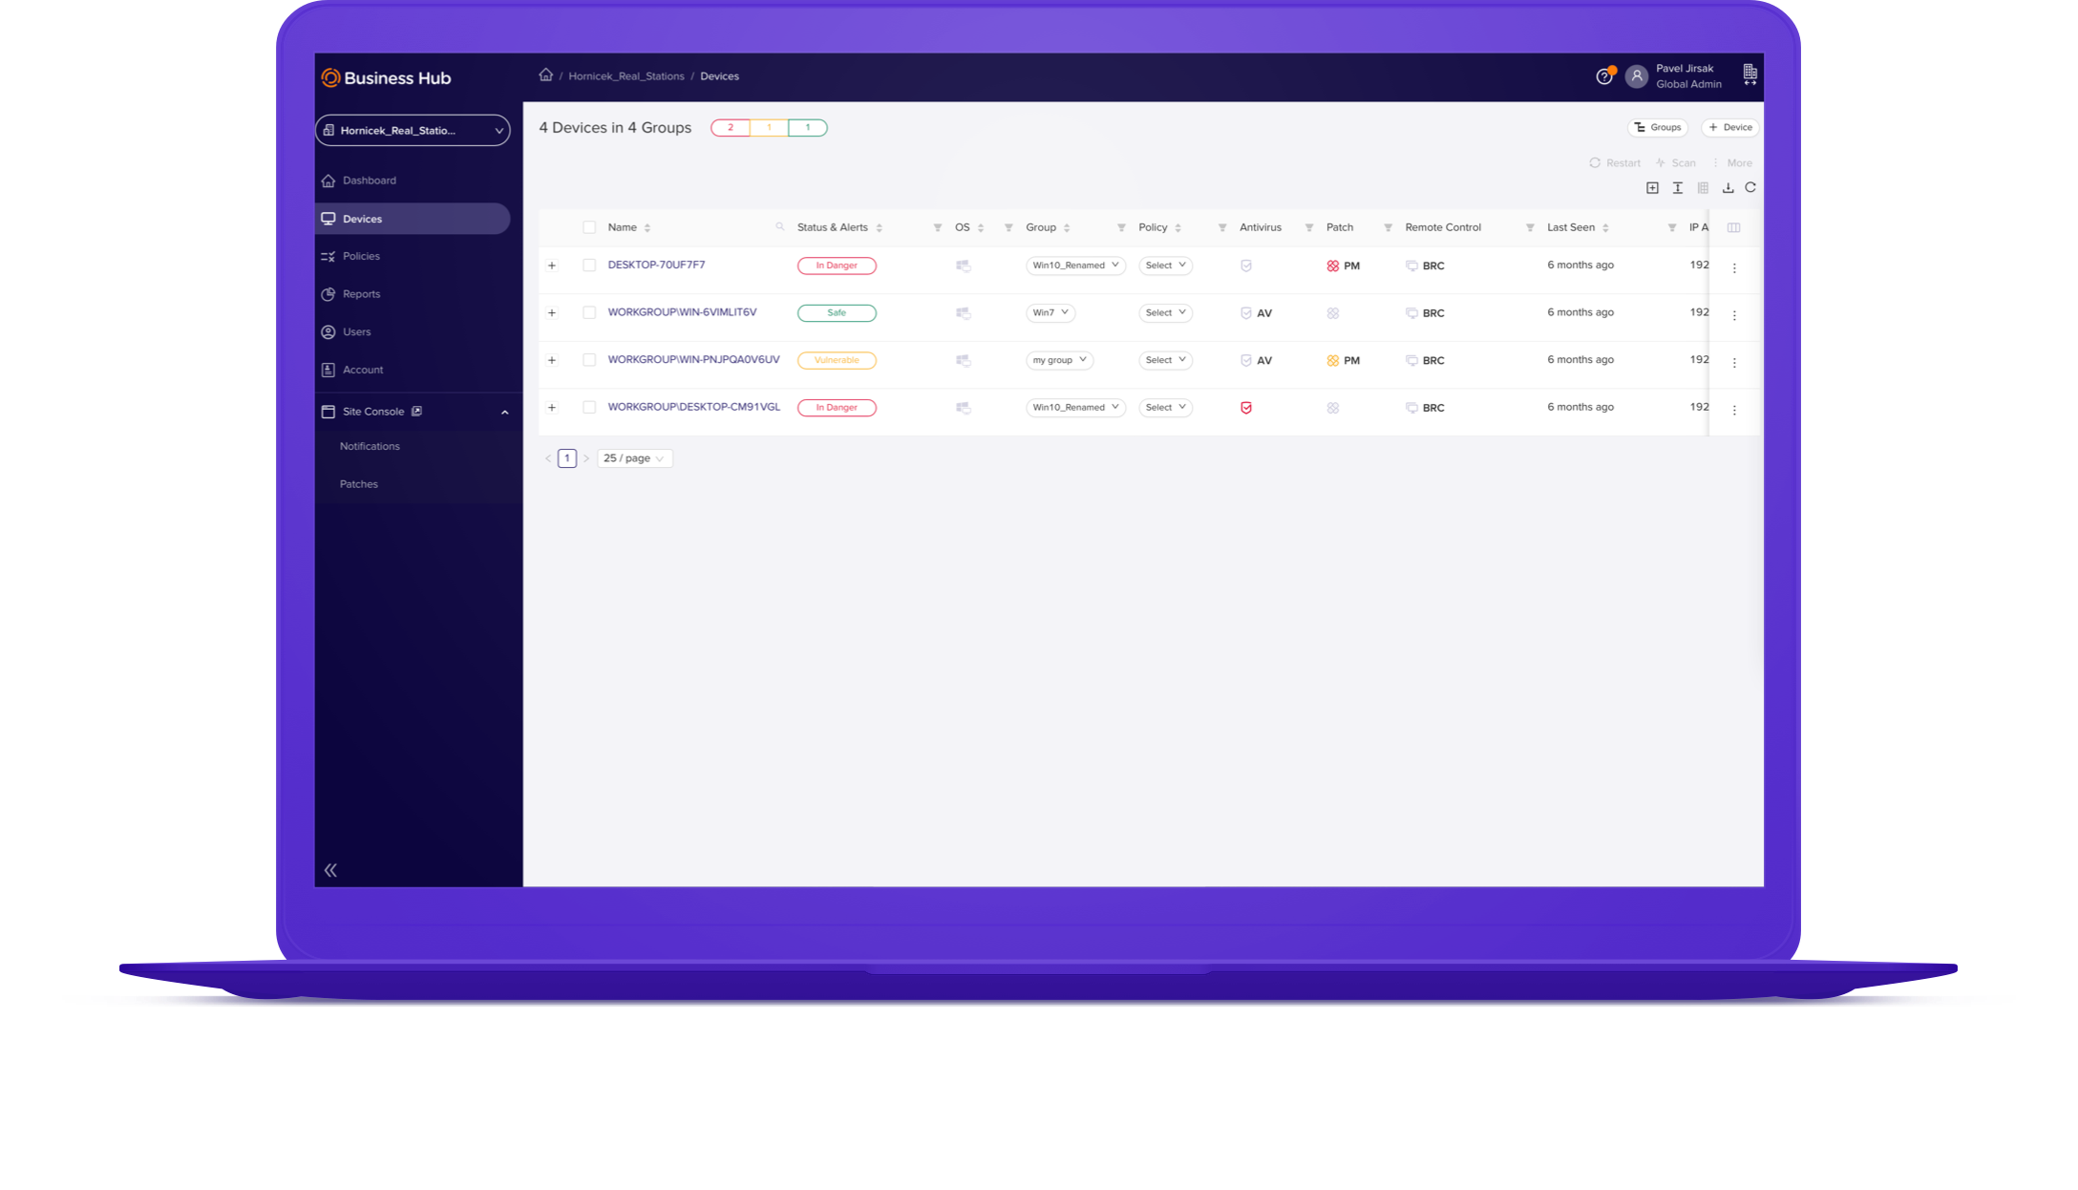Select Policies in the left navigation
Image resolution: width=2078 pixels, height=1190 pixels.
(361, 256)
